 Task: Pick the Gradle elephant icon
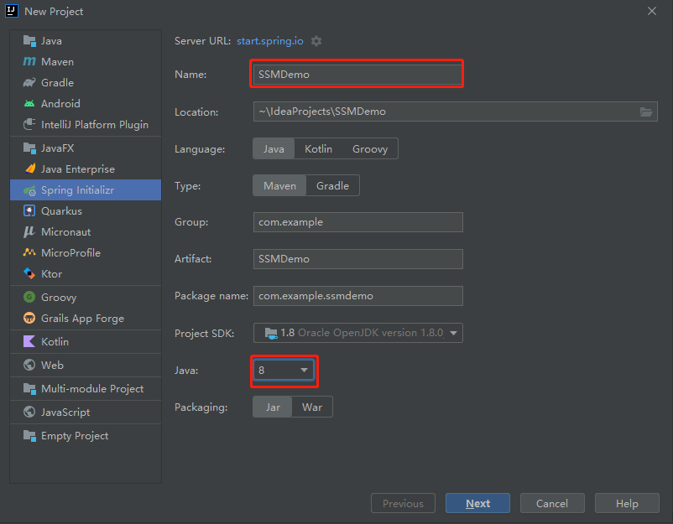pyautogui.click(x=29, y=82)
